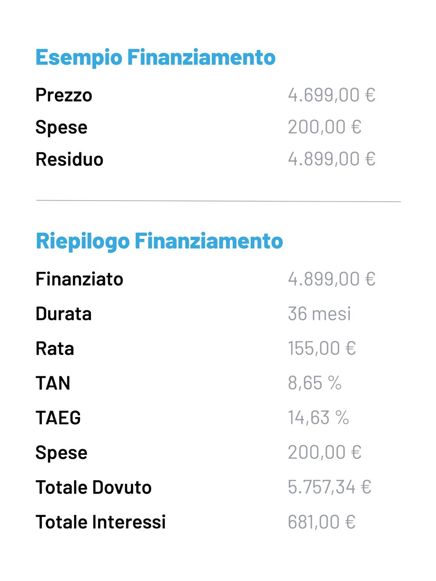This screenshot has width=436, height=581.
Task: Click the TAN label
Action: (53, 383)
